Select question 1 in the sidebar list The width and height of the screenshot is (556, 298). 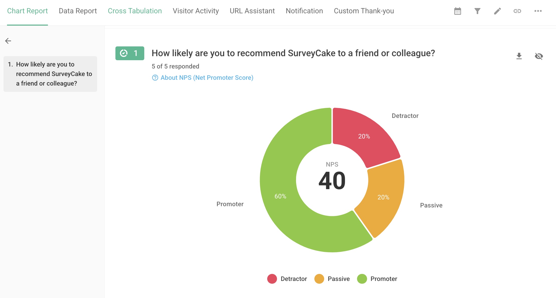(x=50, y=74)
